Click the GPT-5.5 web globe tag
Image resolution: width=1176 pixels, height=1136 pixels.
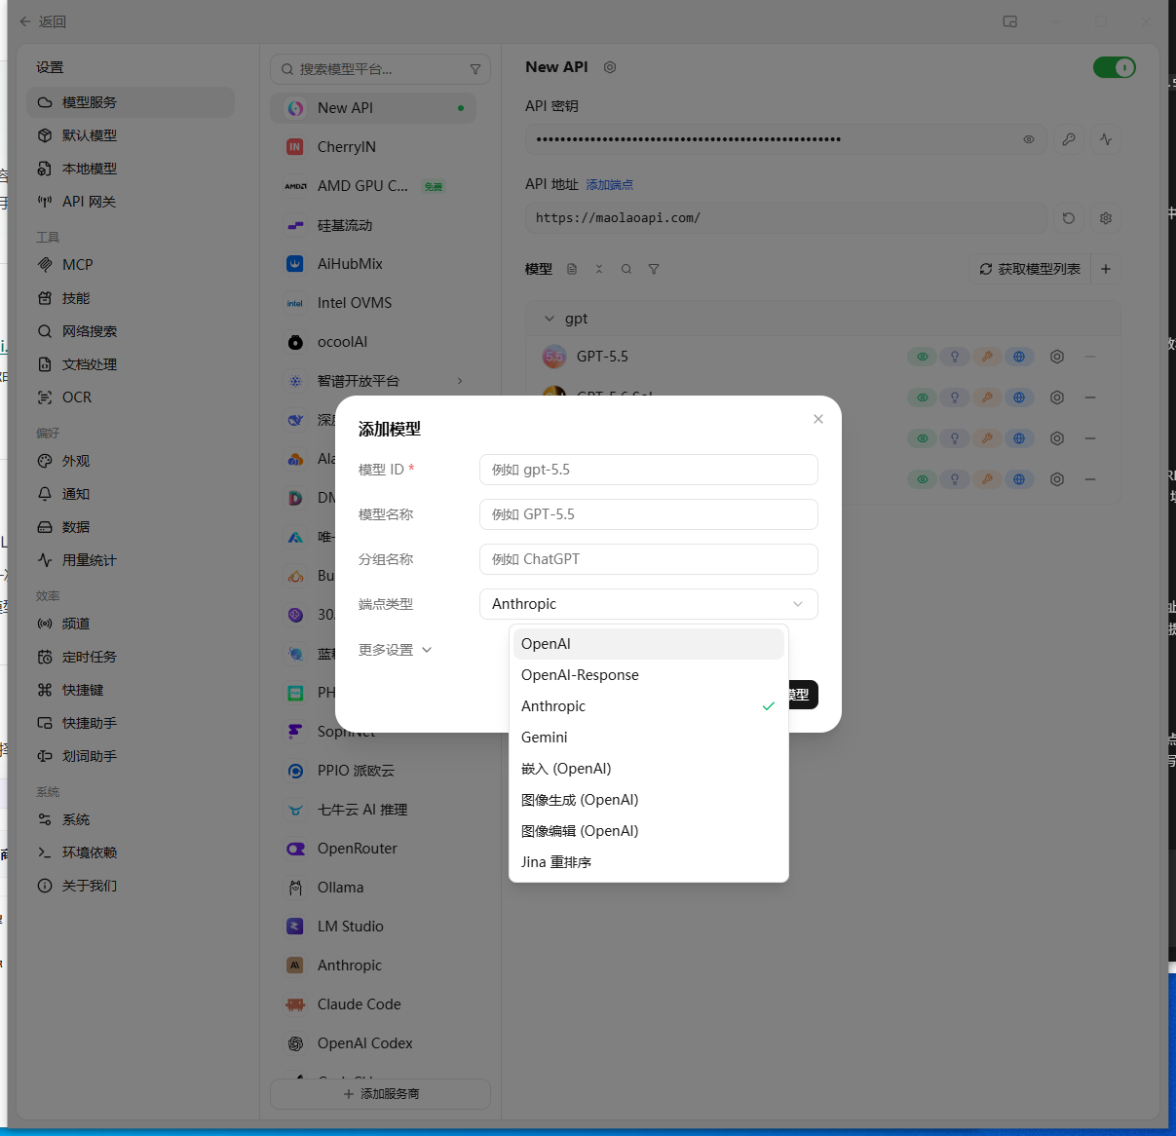pos(1019,357)
